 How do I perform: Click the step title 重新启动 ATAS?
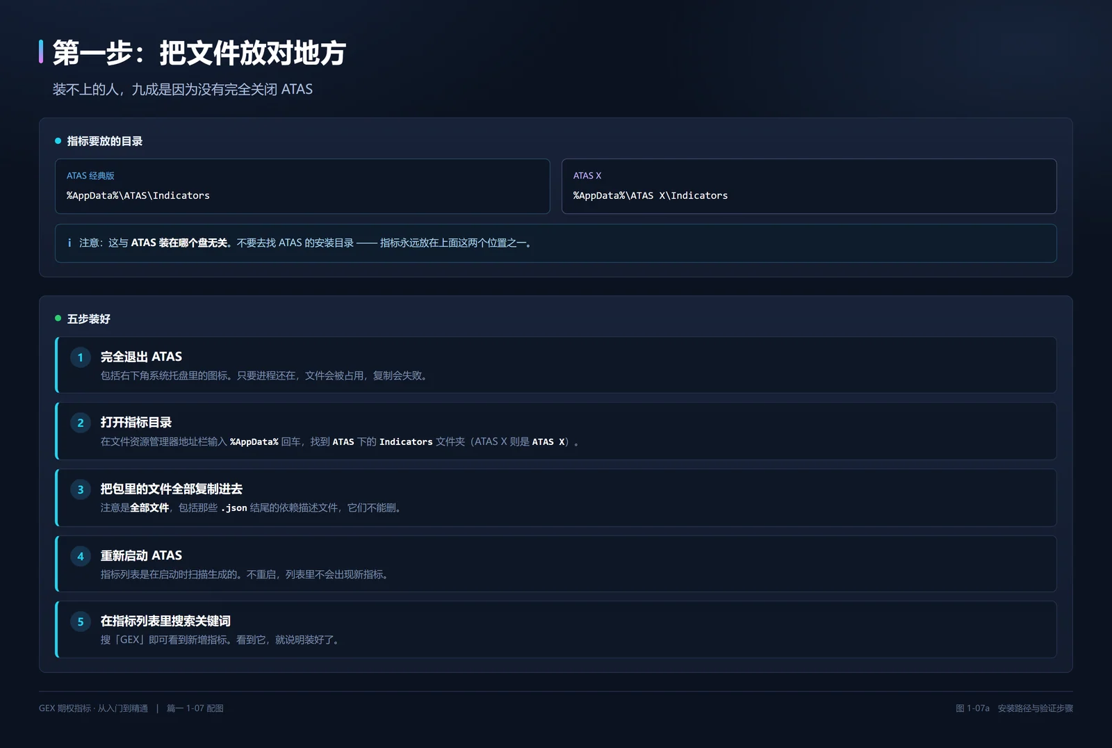point(141,555)
